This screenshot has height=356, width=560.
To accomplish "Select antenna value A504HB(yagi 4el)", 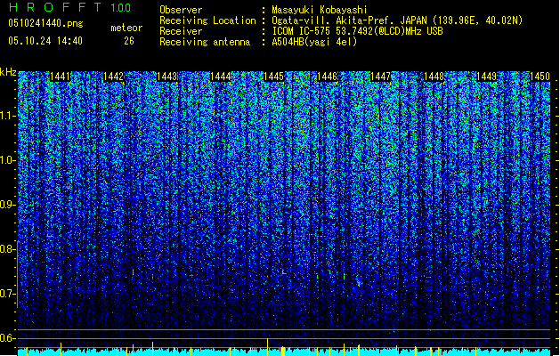I will (x=314, y=42).
